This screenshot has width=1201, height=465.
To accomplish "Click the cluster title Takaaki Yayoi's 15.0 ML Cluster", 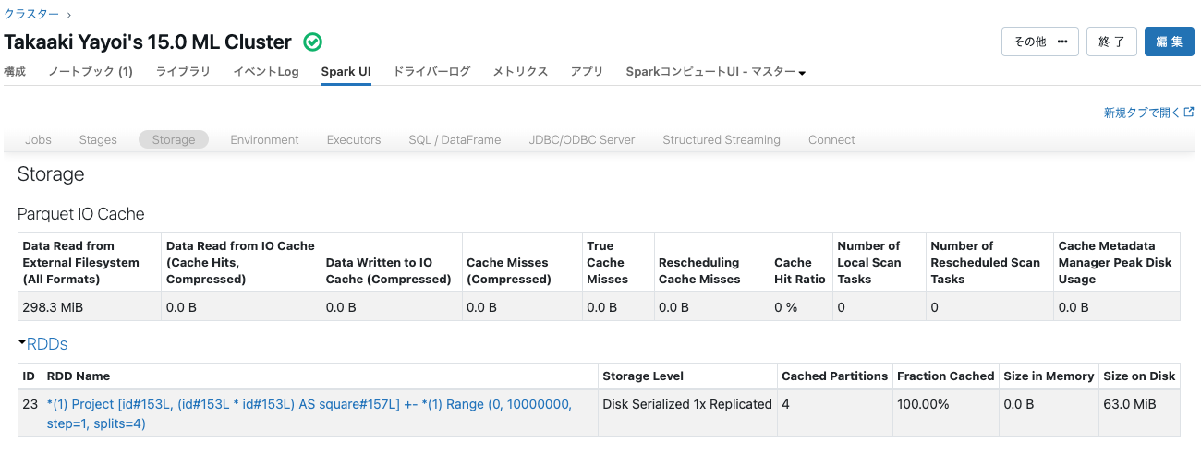I will pos(148,42).
